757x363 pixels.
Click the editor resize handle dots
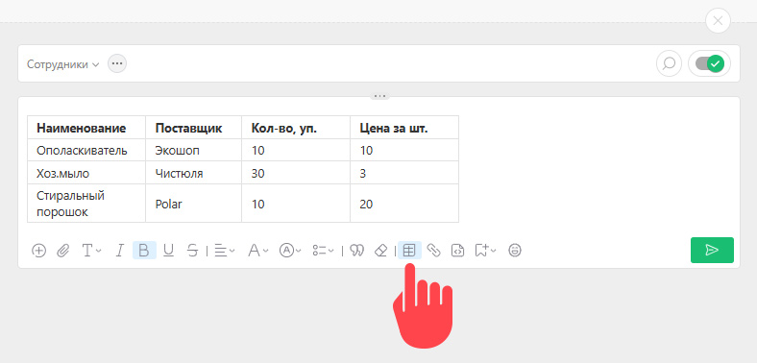click(380, 96)
